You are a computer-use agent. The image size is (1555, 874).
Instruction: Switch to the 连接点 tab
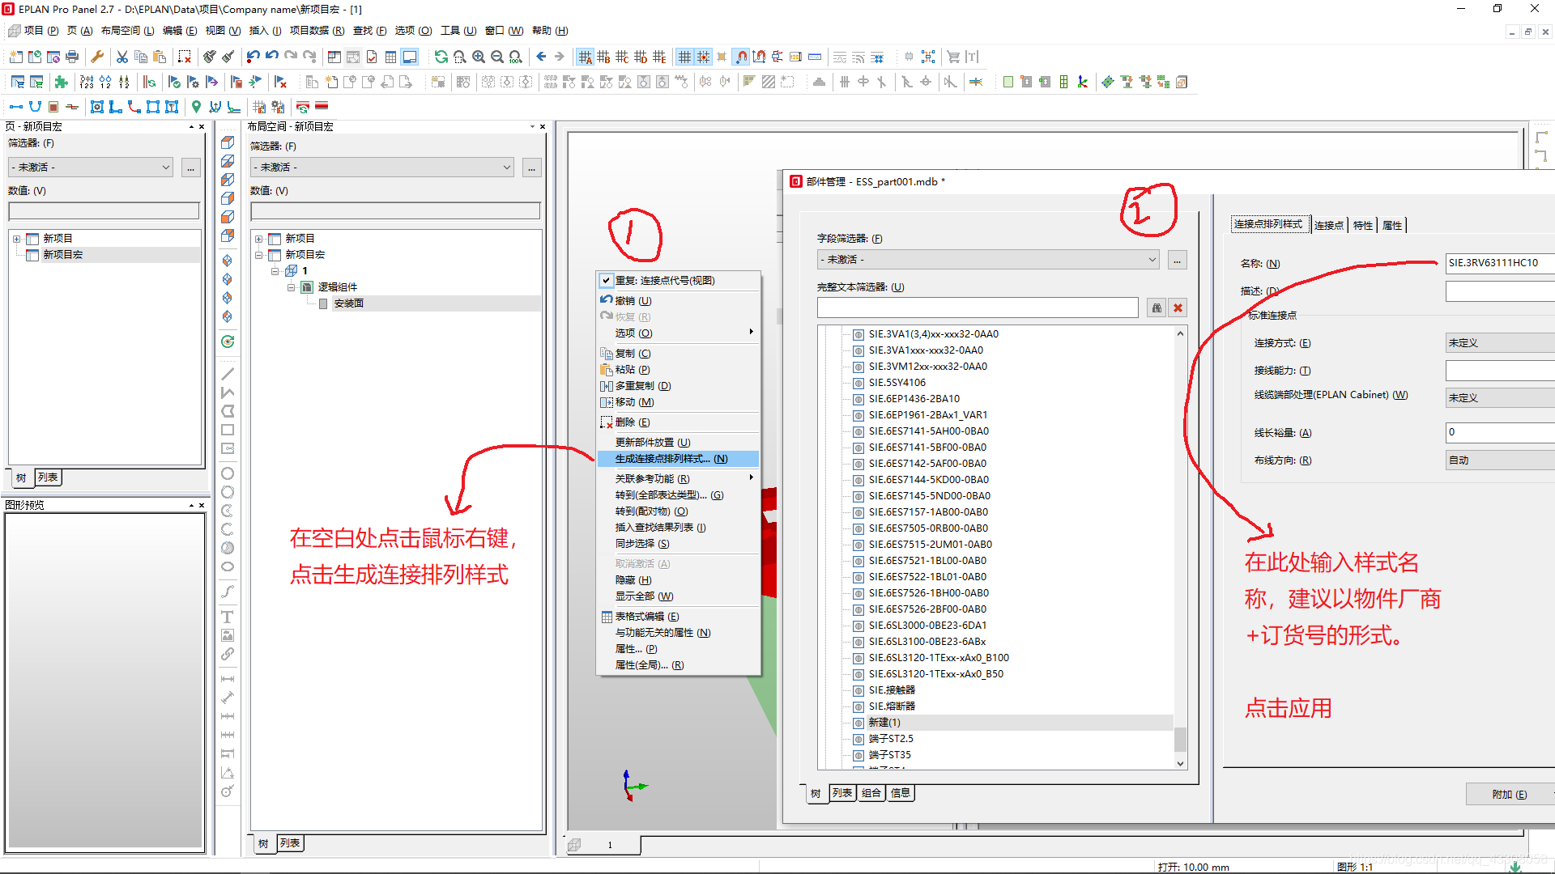(x=1328, y=225)
